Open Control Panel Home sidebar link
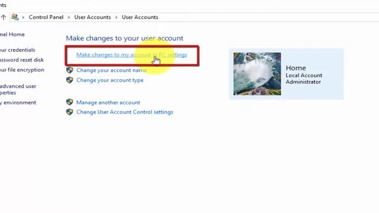Viewport: 379px width, 213px height. [x=12, y=34]
